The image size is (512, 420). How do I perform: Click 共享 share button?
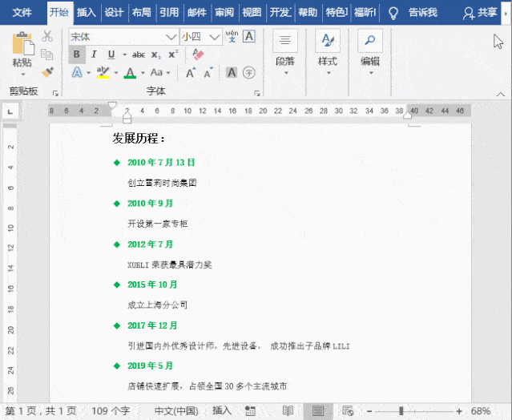tap(480, 12)
